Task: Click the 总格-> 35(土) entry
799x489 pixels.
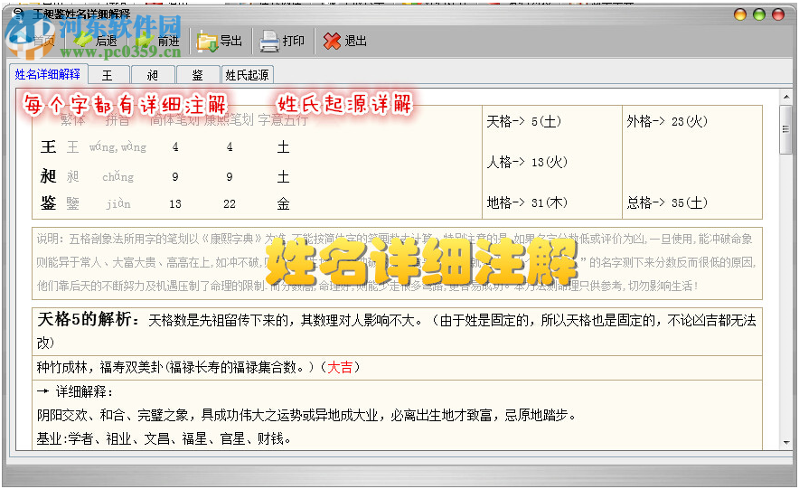Action: point(667,202)
